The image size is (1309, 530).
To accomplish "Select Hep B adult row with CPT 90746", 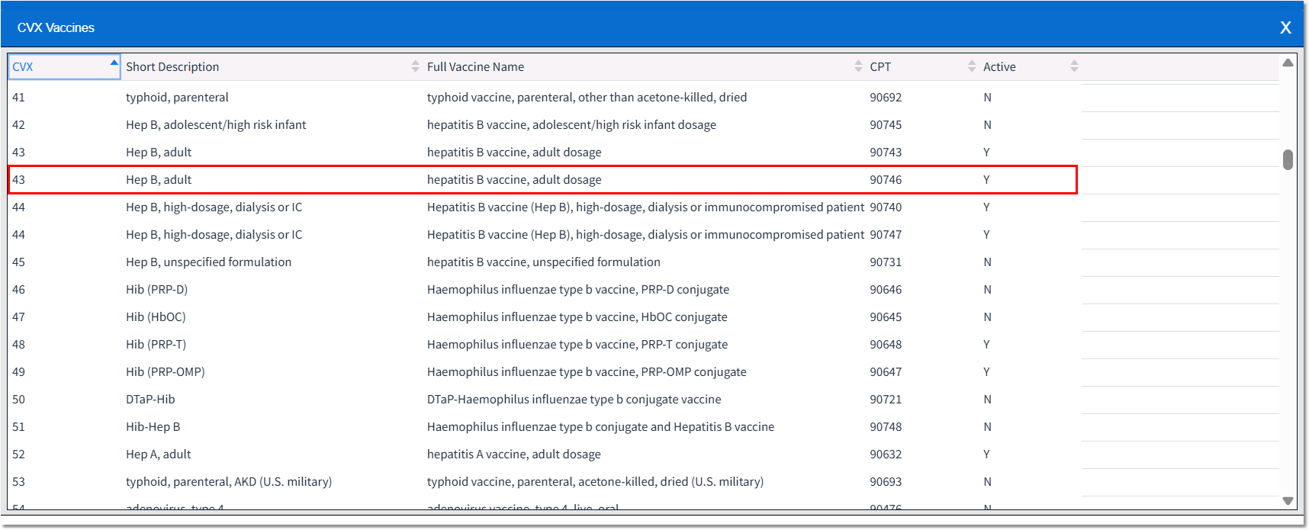I will [544, 179].
